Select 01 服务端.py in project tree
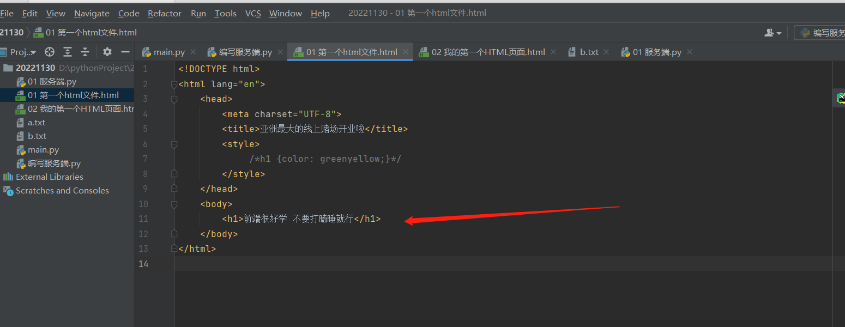845x327 pixels. point(67,82)
